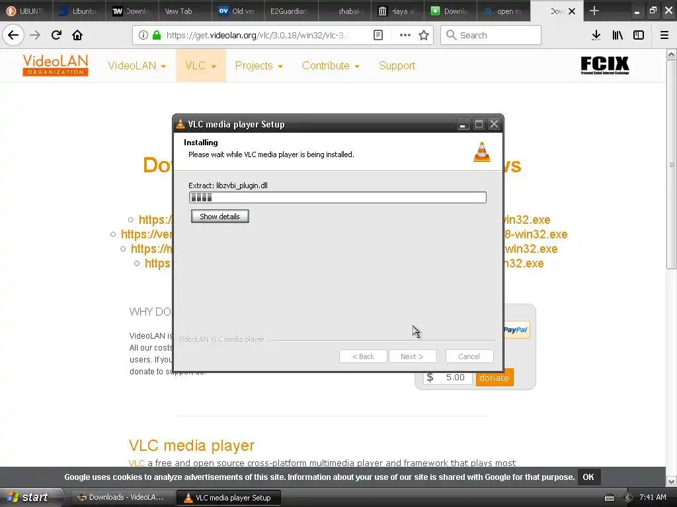
Task: Click the address bar URL
Action: point(258,35)
